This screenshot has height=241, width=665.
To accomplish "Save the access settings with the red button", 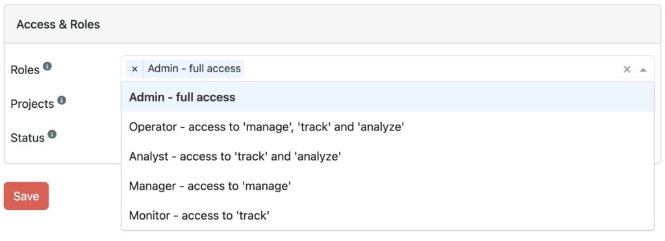I will click(x=26, y=196).
